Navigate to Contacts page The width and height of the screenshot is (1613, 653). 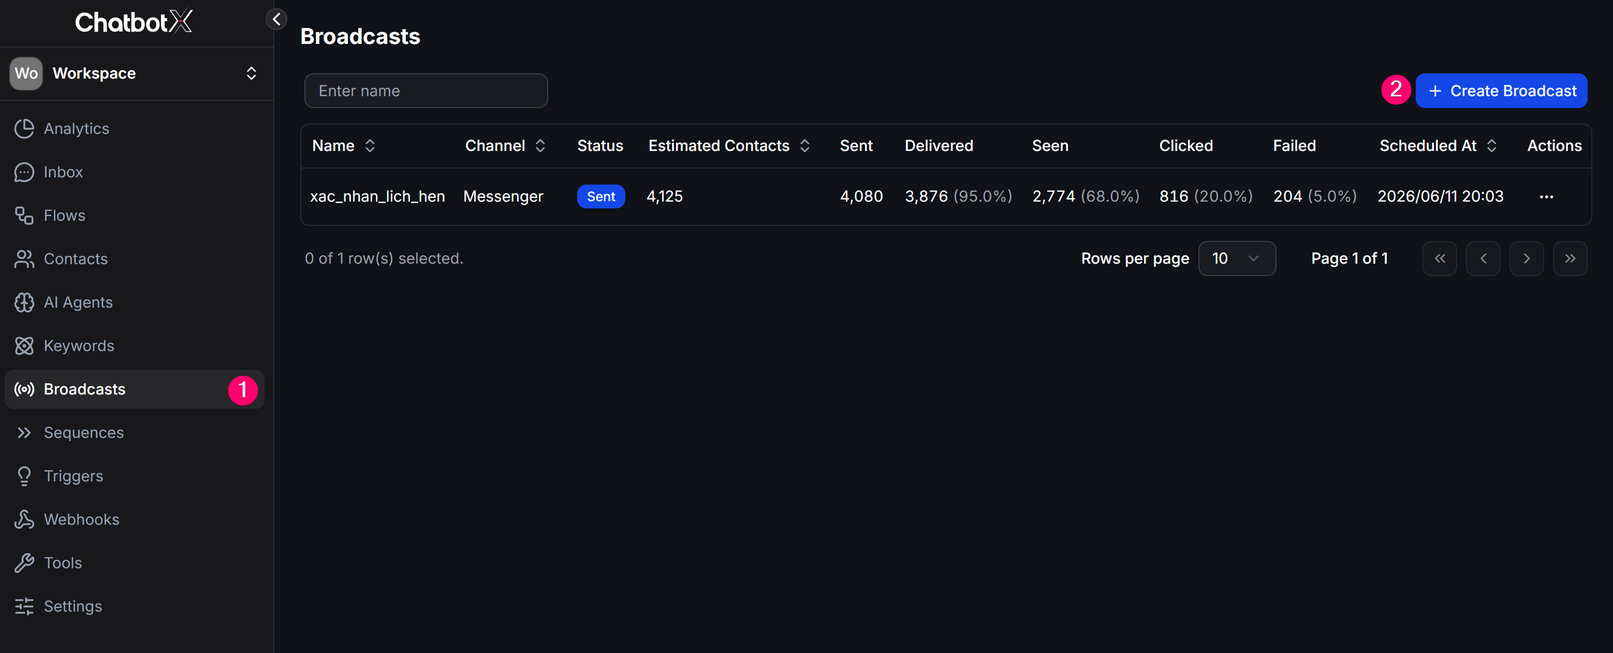tap(135, 259)
